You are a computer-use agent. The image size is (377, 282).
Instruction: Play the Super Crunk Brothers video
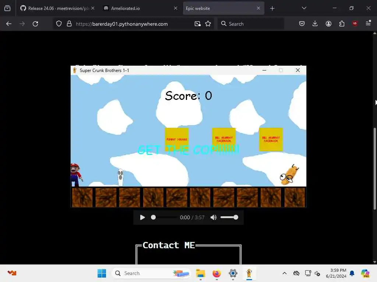[x=142, y=217]
